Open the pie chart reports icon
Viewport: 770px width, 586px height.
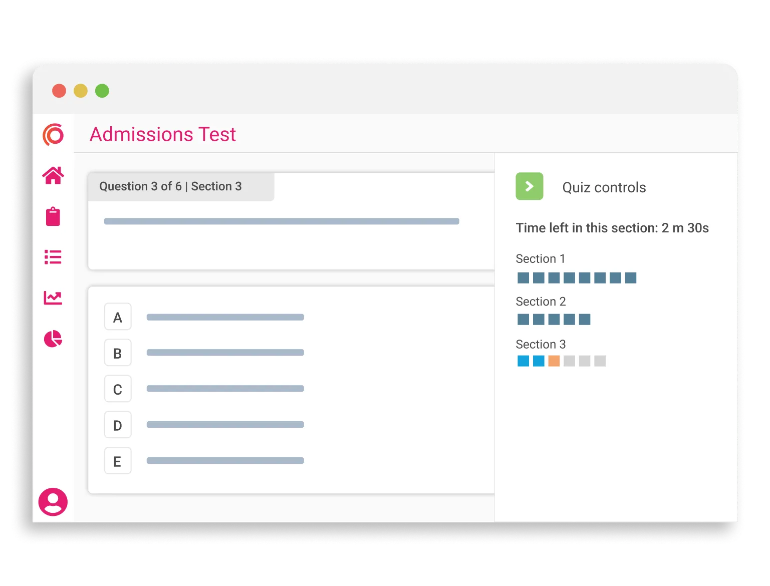53,338
